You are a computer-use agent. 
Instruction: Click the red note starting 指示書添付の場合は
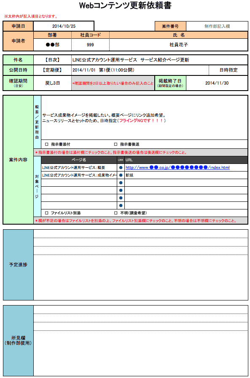click(111, 153)
